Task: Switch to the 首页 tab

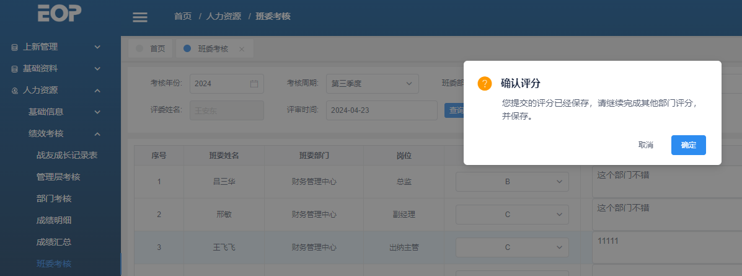Action: click(x=152, y=49)
